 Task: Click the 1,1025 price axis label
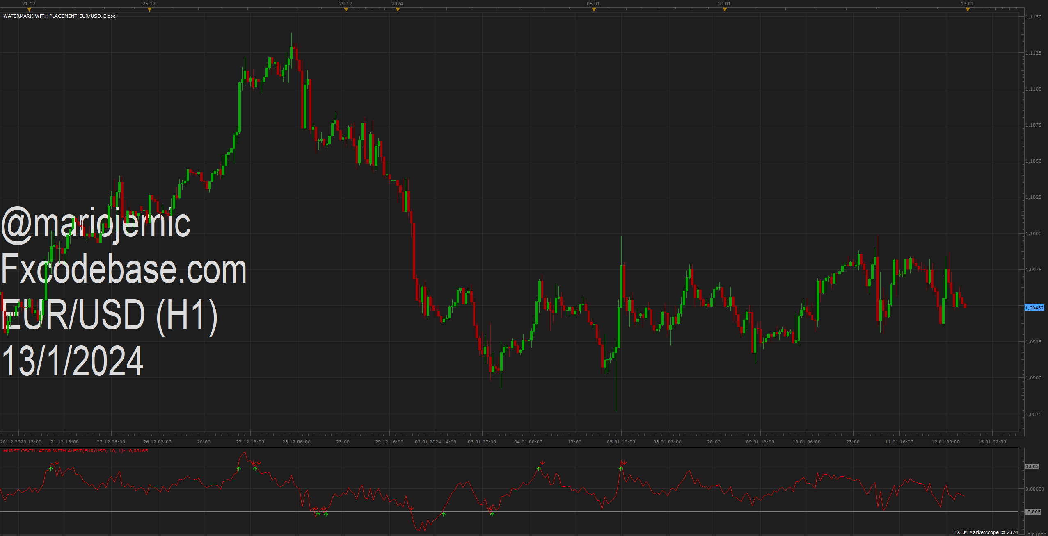click(1033, 197)
